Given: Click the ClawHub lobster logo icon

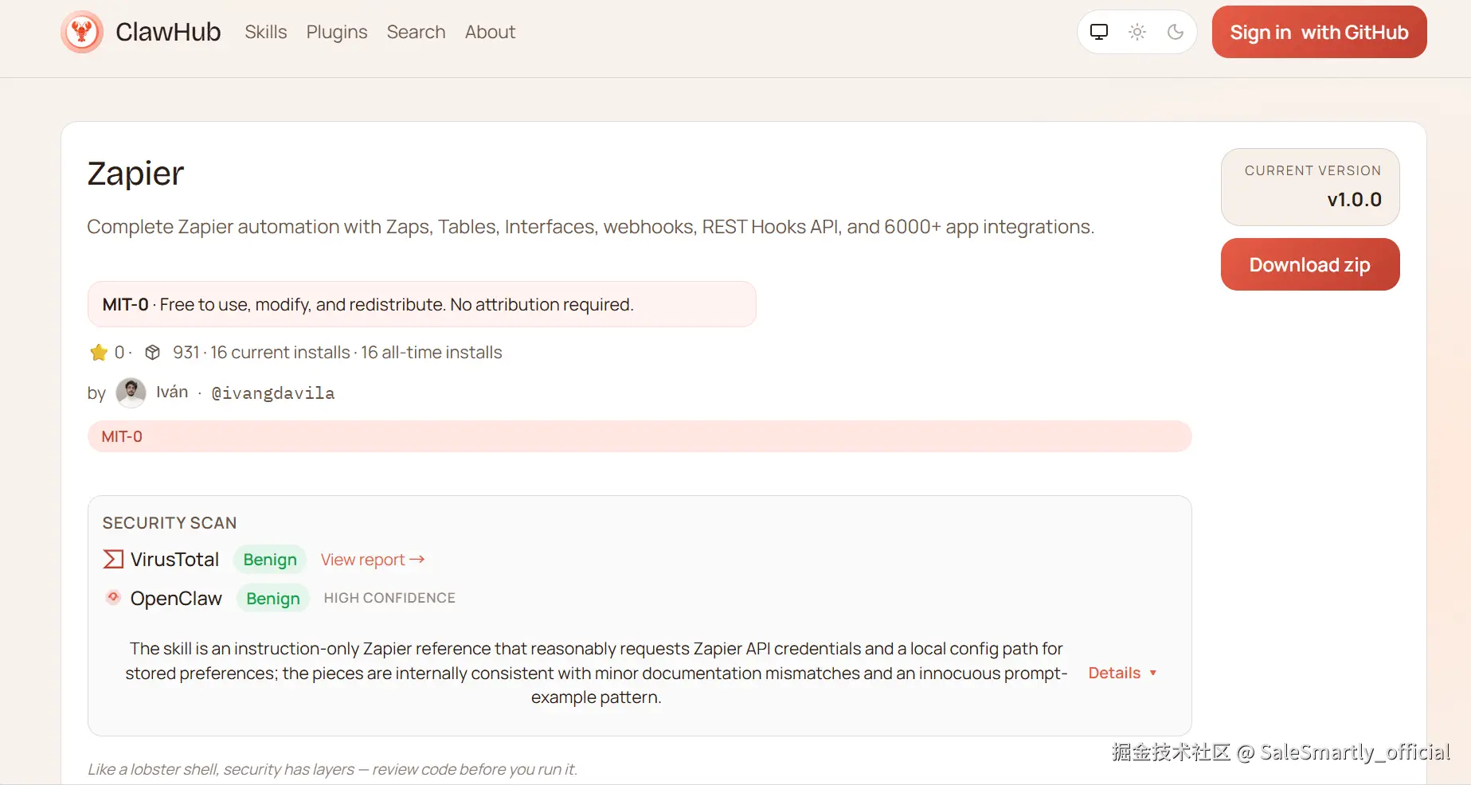Looking at the screenshot, I should [82, 32].
